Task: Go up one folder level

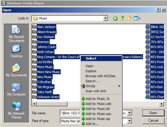Action: point(122,18)
